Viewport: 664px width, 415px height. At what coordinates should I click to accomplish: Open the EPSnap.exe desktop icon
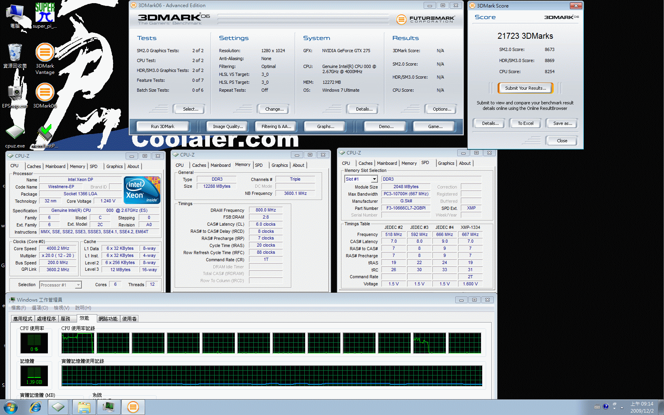click(15, 95)
